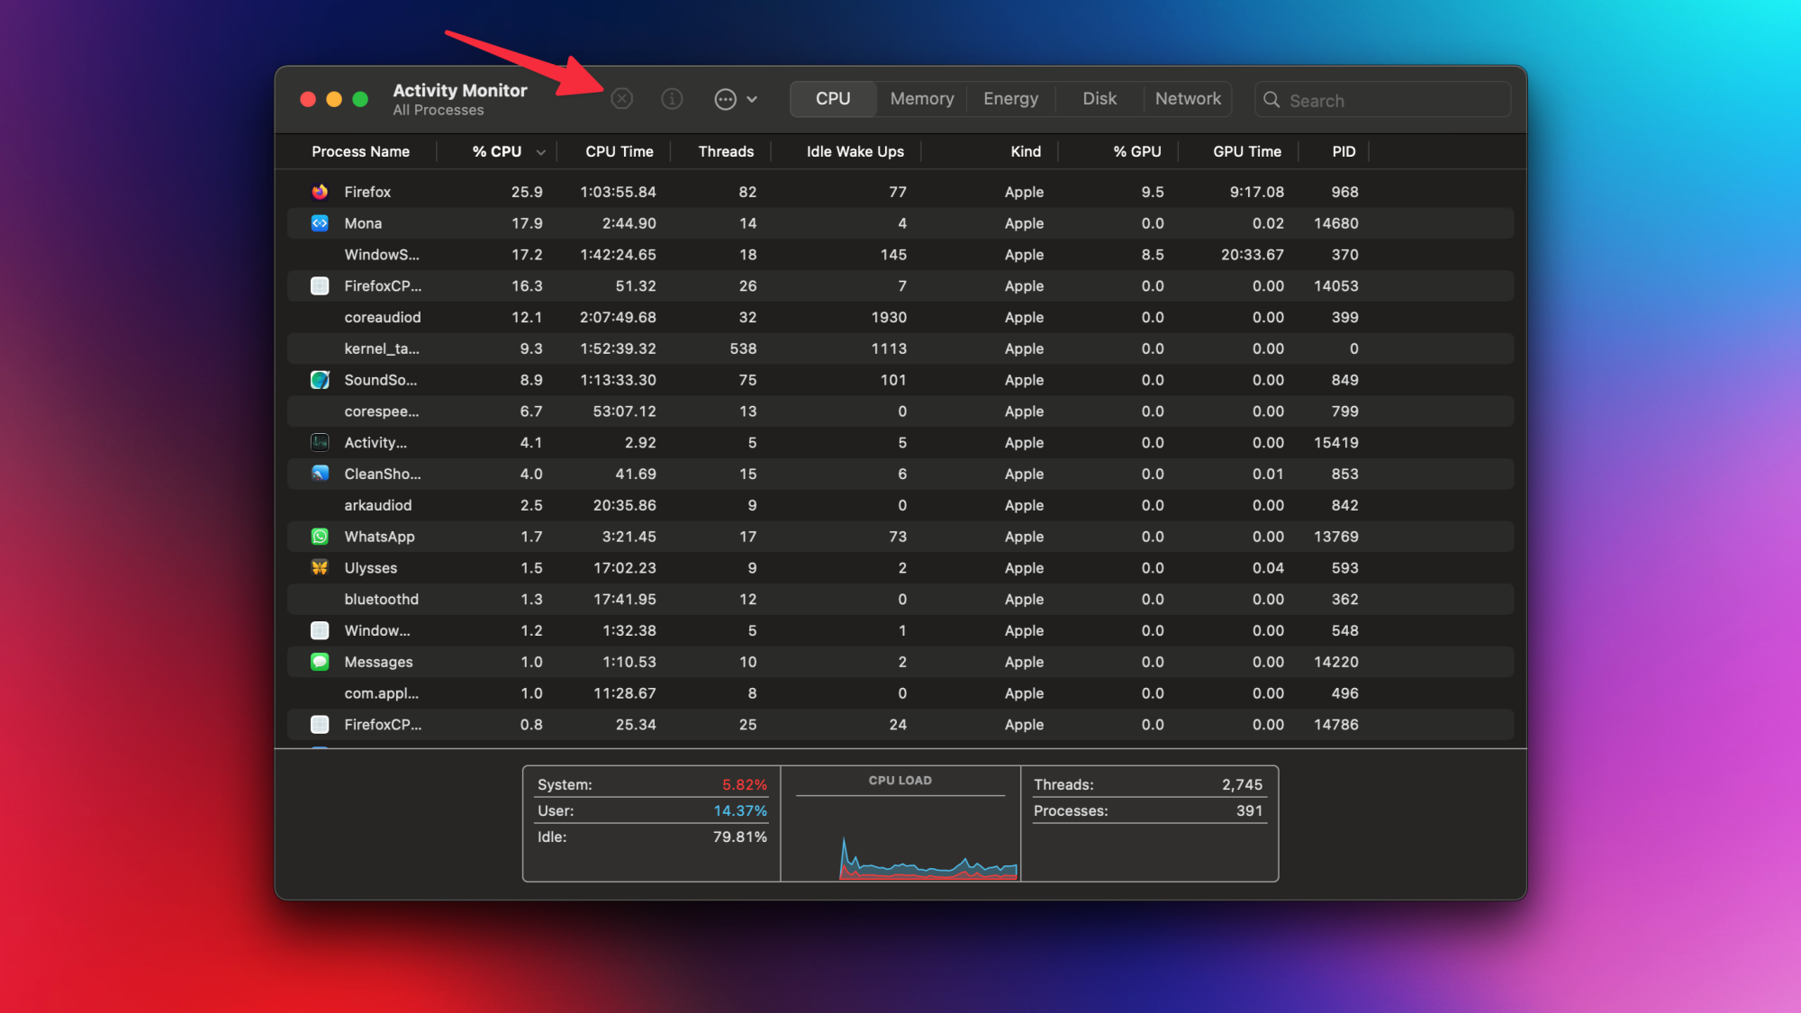Click the All Processes subtitle
Image resolution: width=1801 pixels, height=1013 pixels.
(439, 110)
